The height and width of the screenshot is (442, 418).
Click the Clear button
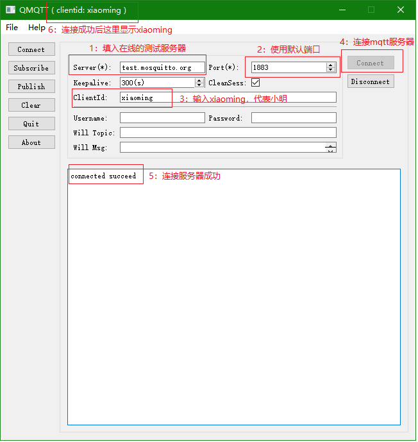coord(31,105)
